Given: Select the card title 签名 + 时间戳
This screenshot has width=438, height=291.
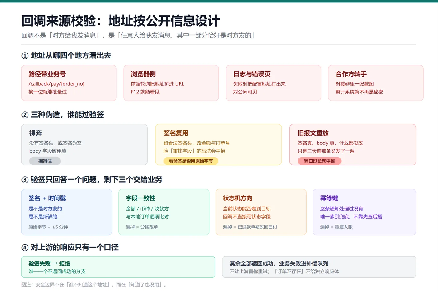Looking at the screenshot, I should [47, 198].
